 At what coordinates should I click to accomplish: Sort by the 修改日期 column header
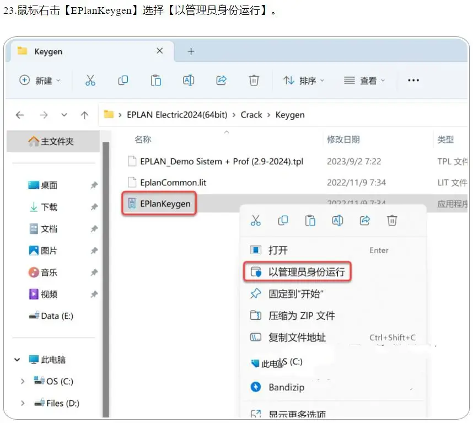[343, 140]
